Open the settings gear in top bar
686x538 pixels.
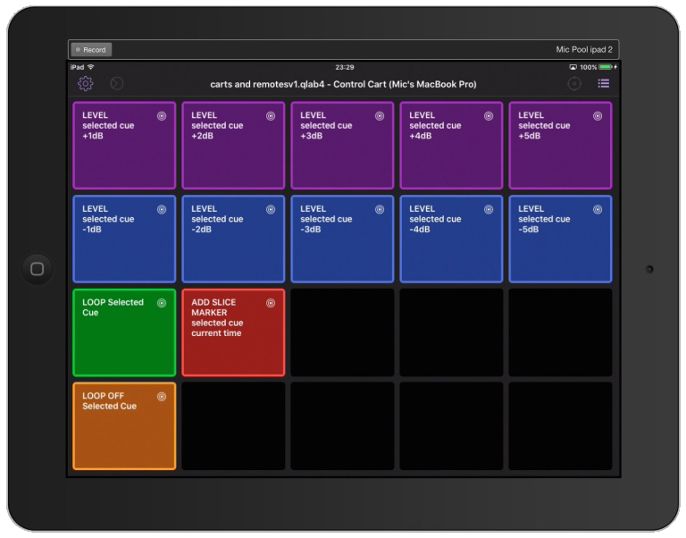click(x=85, y=84)
